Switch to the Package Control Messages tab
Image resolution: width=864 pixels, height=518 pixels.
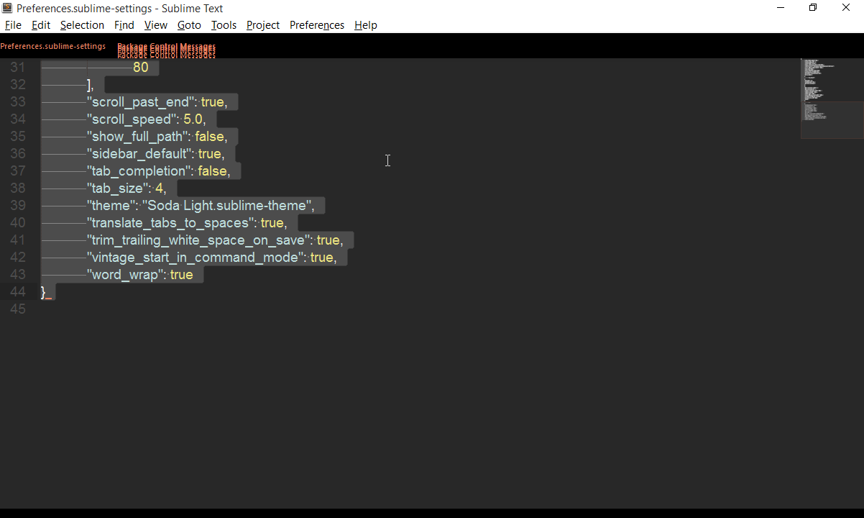coord(166,49)
